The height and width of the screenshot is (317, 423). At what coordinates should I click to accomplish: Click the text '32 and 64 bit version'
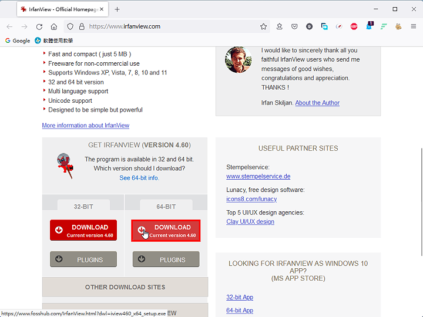tap(76, 82)
